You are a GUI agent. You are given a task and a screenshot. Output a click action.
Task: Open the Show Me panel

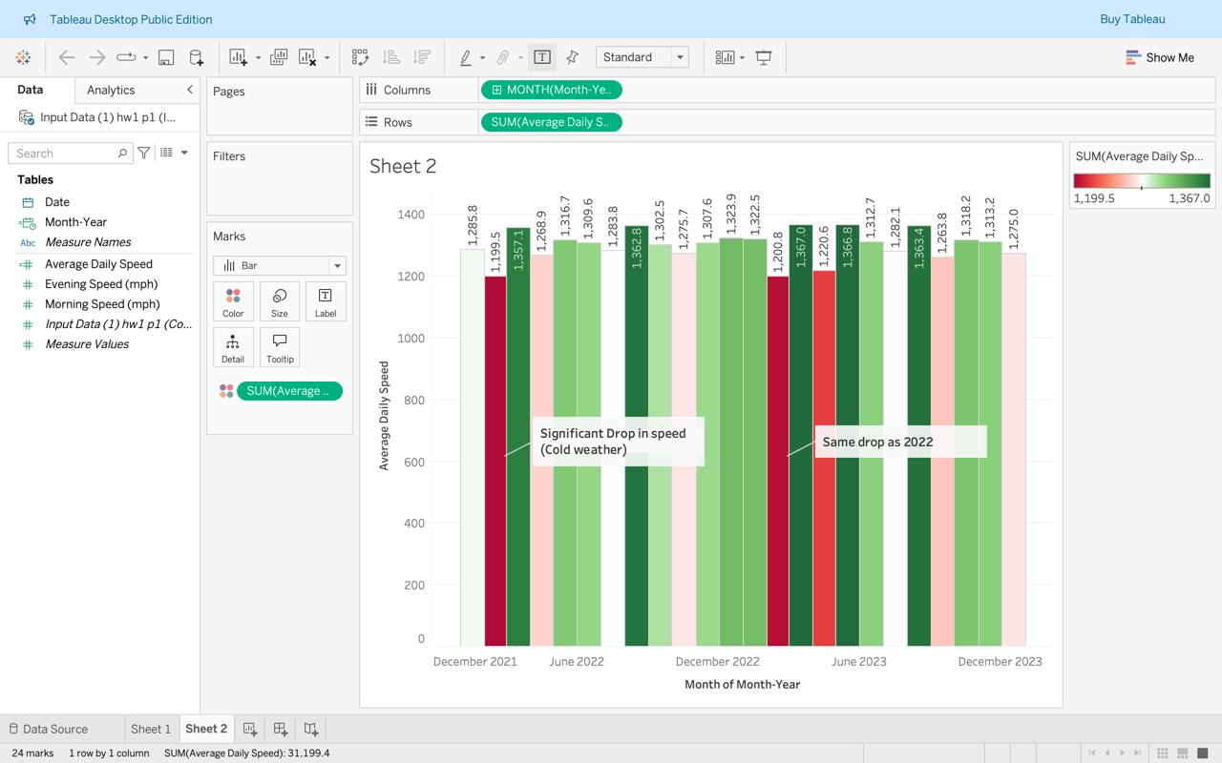point(1160,57)
